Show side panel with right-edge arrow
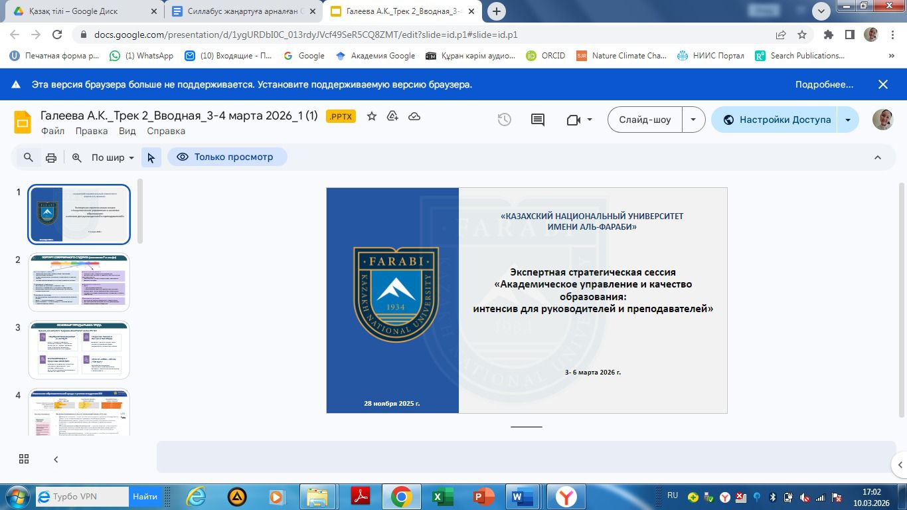Image resolution: width=907 pixels, height=510 pixels. (x=900, y=465)
